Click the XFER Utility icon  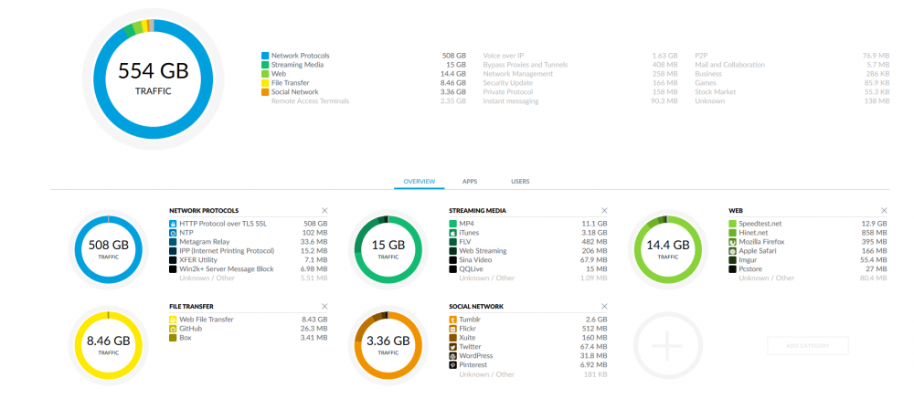pyautogui.click(x=173, y=260)
